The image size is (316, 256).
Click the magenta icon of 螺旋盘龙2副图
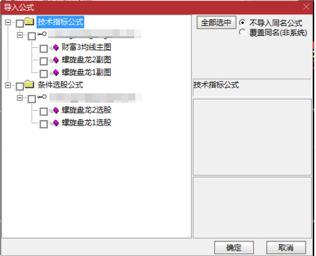click(x=56, y=60)
